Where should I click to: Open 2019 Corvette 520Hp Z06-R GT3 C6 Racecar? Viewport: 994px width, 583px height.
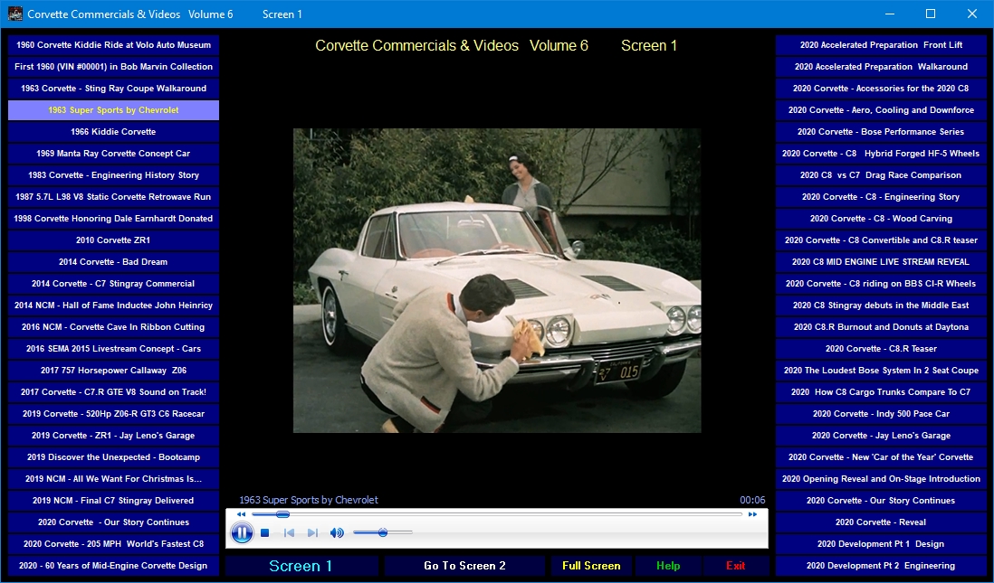coord(113,414)
